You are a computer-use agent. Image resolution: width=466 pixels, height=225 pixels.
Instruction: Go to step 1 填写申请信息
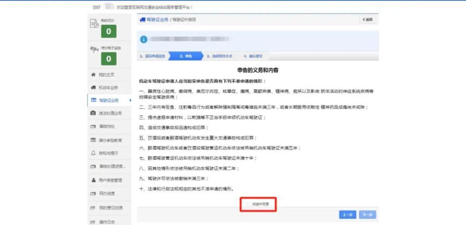click(x=152, y=56)
